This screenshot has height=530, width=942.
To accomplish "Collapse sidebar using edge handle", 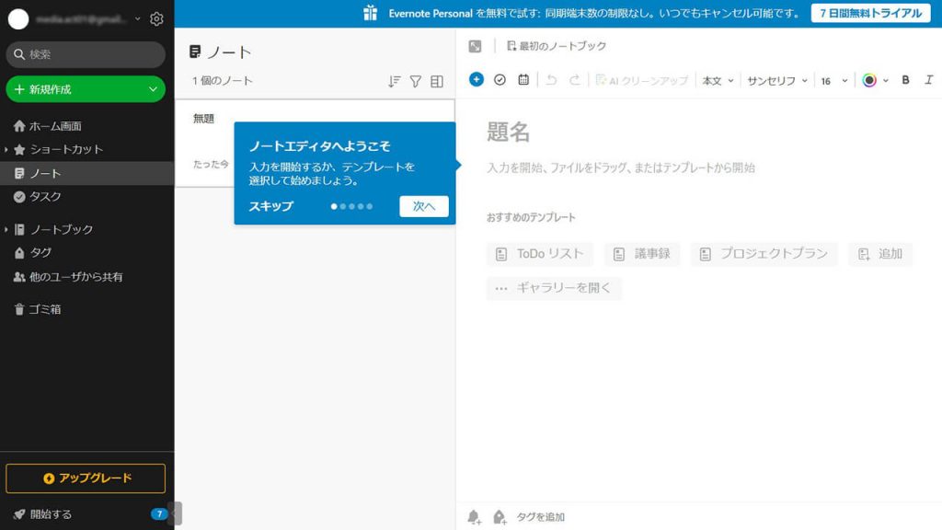I will (175, 513).
